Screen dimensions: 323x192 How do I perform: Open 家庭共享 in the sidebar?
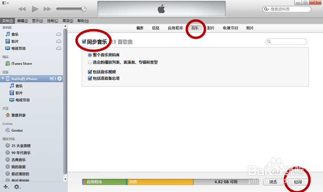[15, 115]
